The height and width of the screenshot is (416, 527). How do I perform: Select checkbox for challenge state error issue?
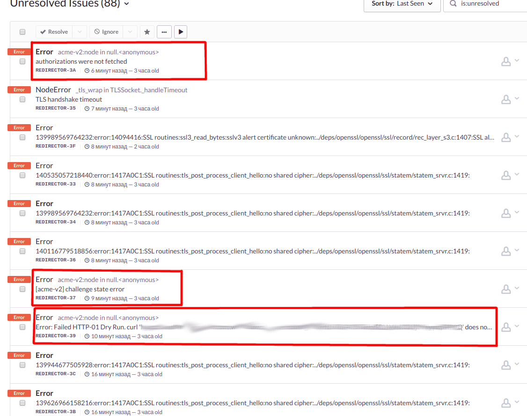22,289
